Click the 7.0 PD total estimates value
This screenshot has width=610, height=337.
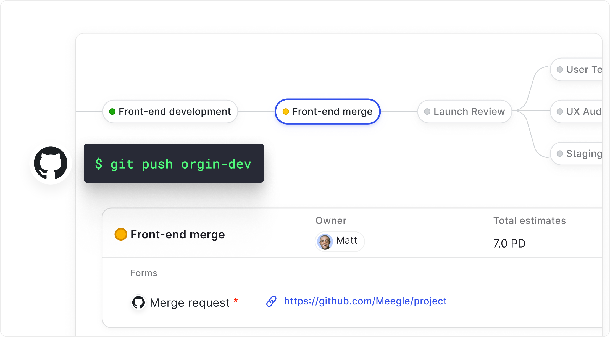pos(509,243)
